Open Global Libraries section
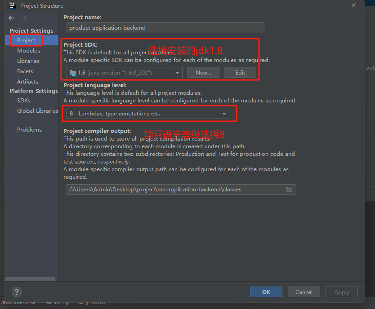 tap(38, 111)
